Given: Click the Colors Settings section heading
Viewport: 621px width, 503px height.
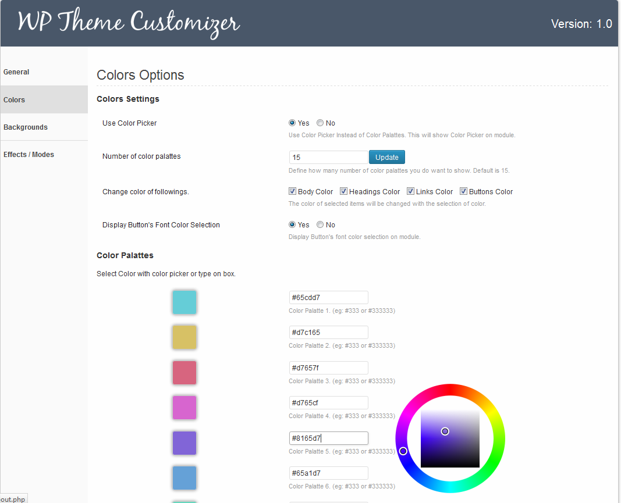Looking at the screenshot, I should coord(128,99).
